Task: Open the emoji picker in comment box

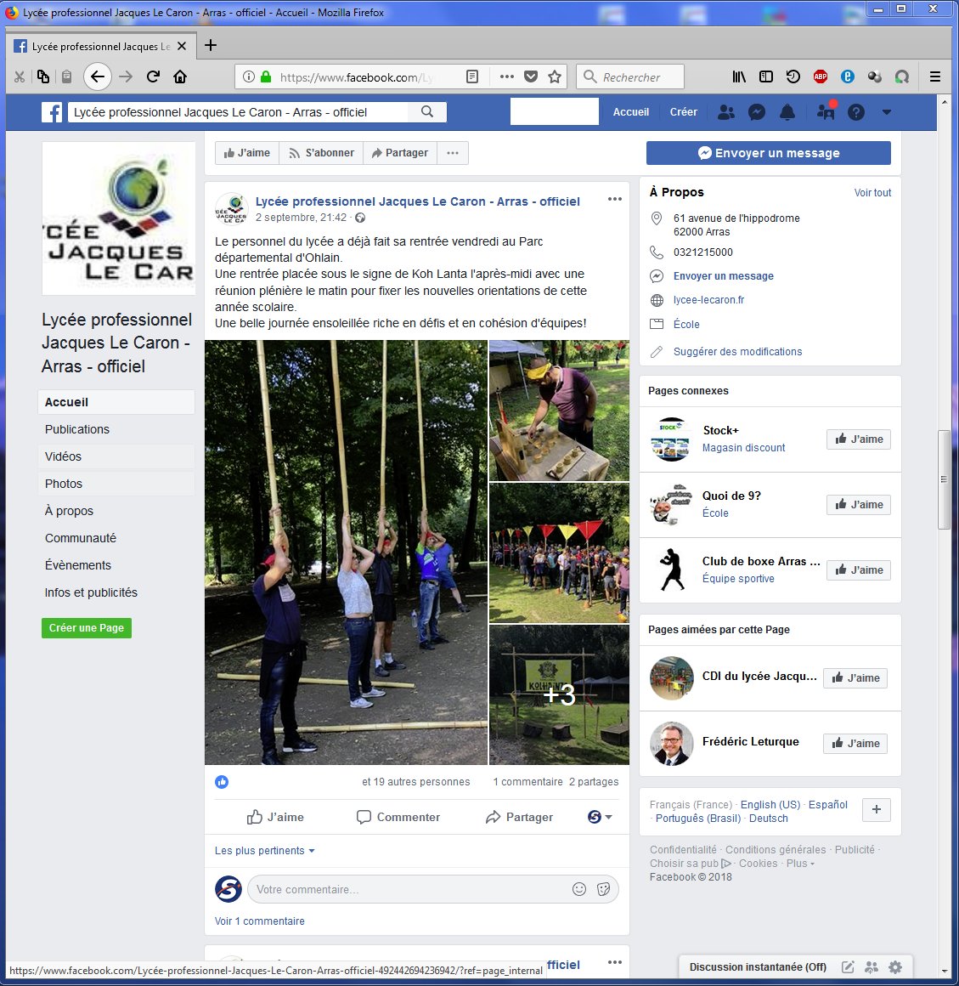Action: coord(579,889)
